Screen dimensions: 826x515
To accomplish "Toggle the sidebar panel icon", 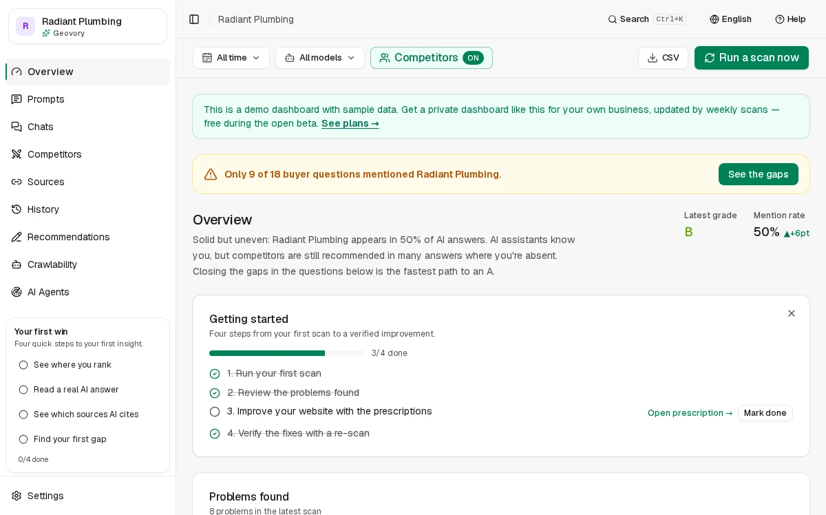I will pyautogui.click(x=194, y=19).
